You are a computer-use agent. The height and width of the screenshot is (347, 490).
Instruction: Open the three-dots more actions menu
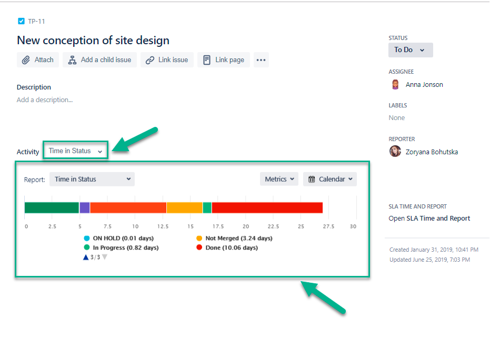pos(261,60)
